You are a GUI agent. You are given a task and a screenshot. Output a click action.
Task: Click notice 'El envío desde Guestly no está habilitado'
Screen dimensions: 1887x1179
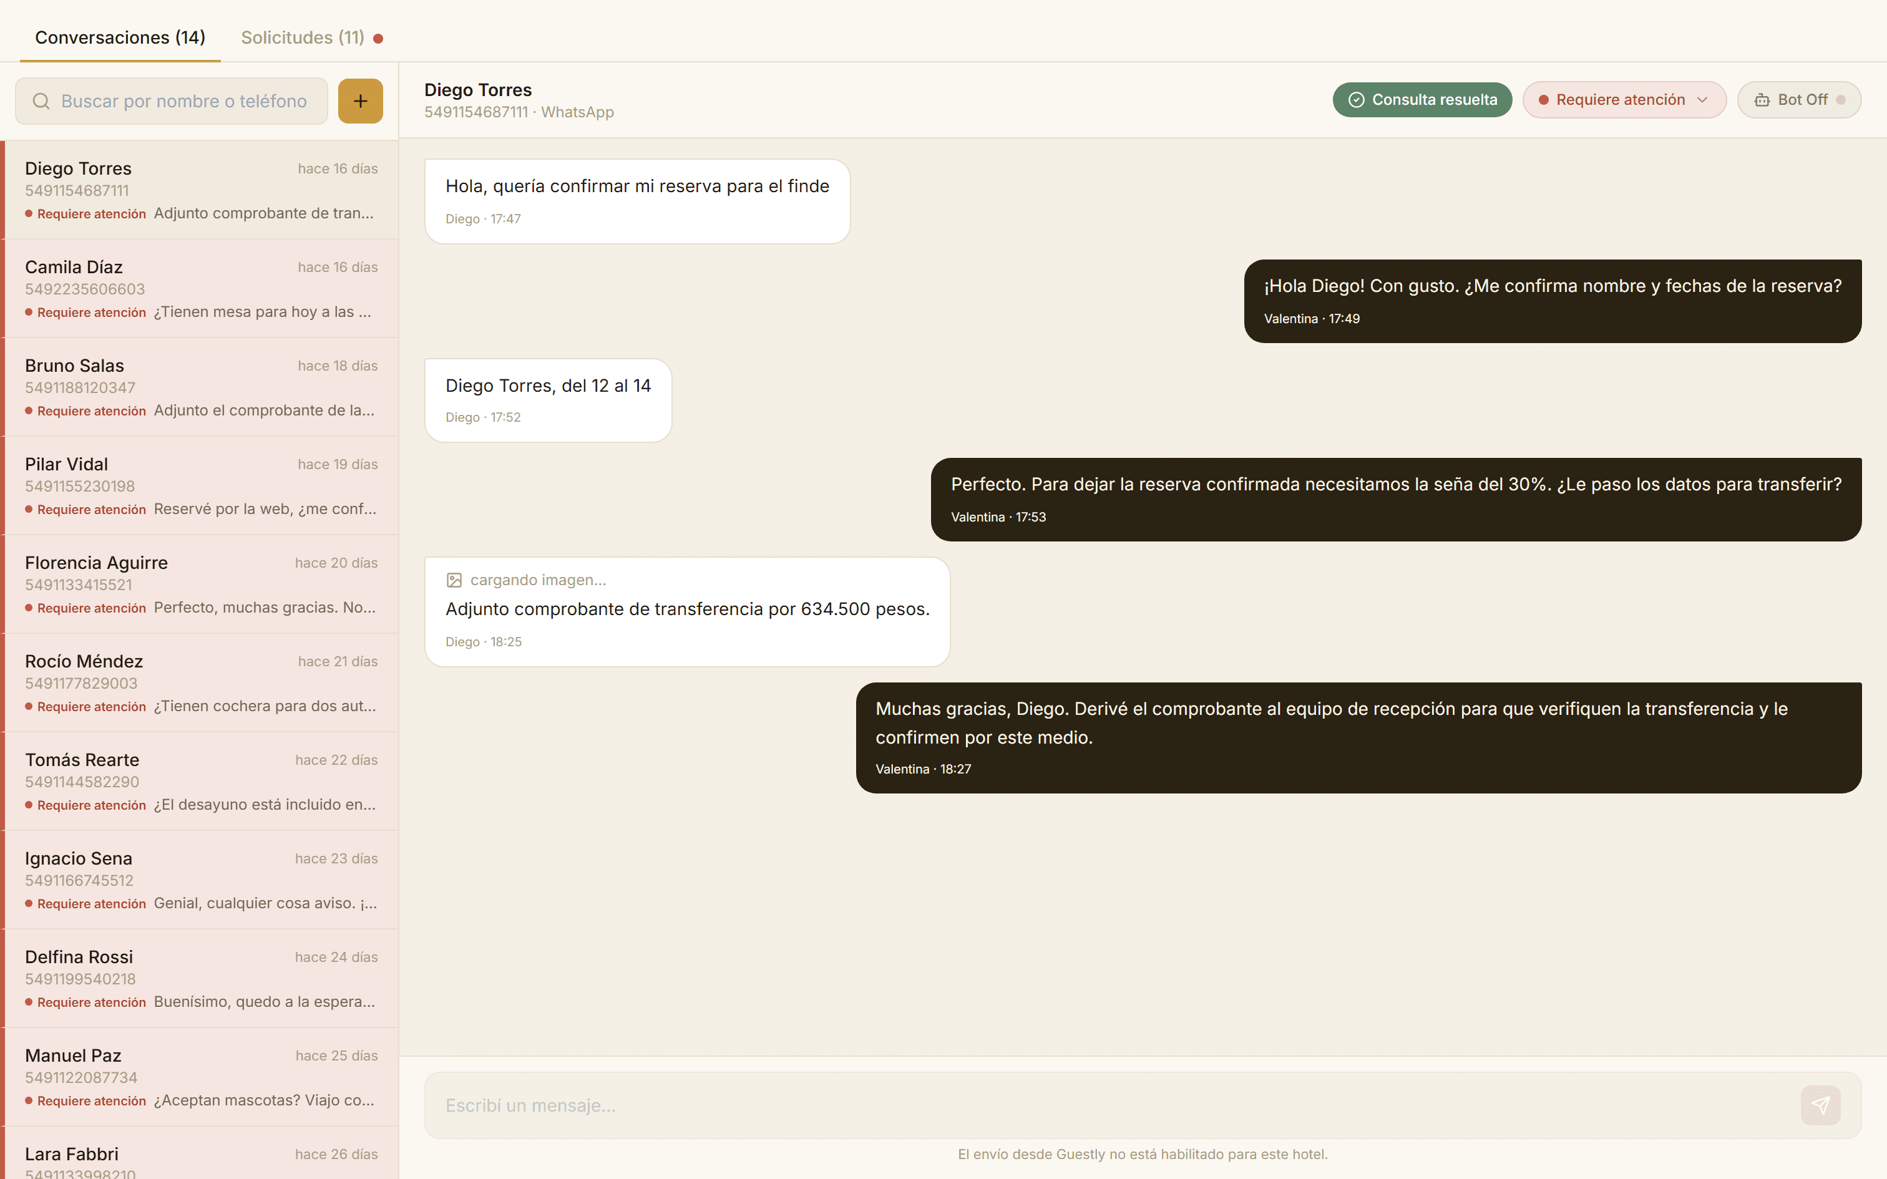pos(1143,1154)
